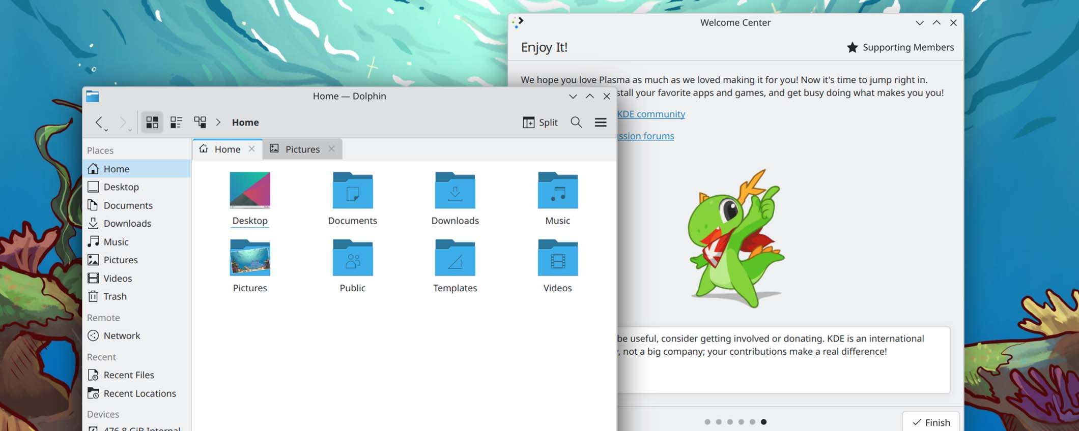Select Music in Places sidebar
The image size is (1079, 431).
coord(136,242)
